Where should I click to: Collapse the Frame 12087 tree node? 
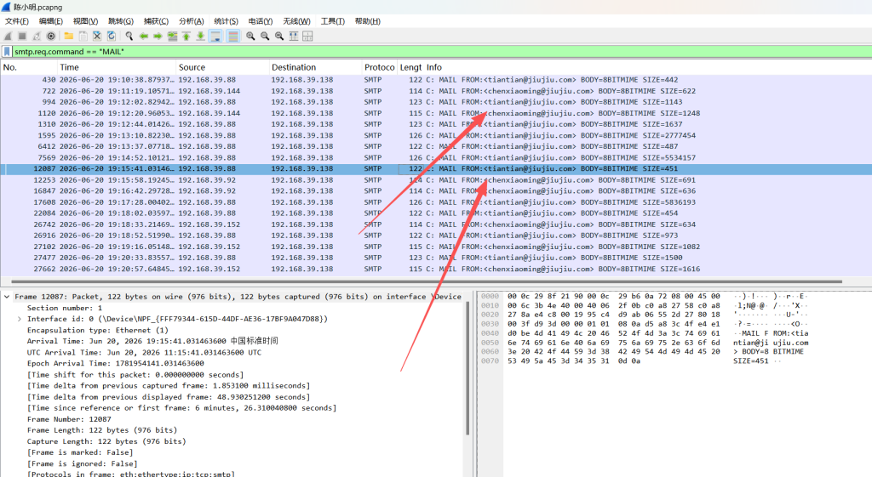point(7,297)
